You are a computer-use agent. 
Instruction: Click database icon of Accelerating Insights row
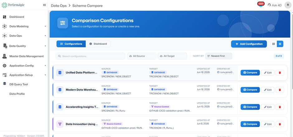click(60, 107)
